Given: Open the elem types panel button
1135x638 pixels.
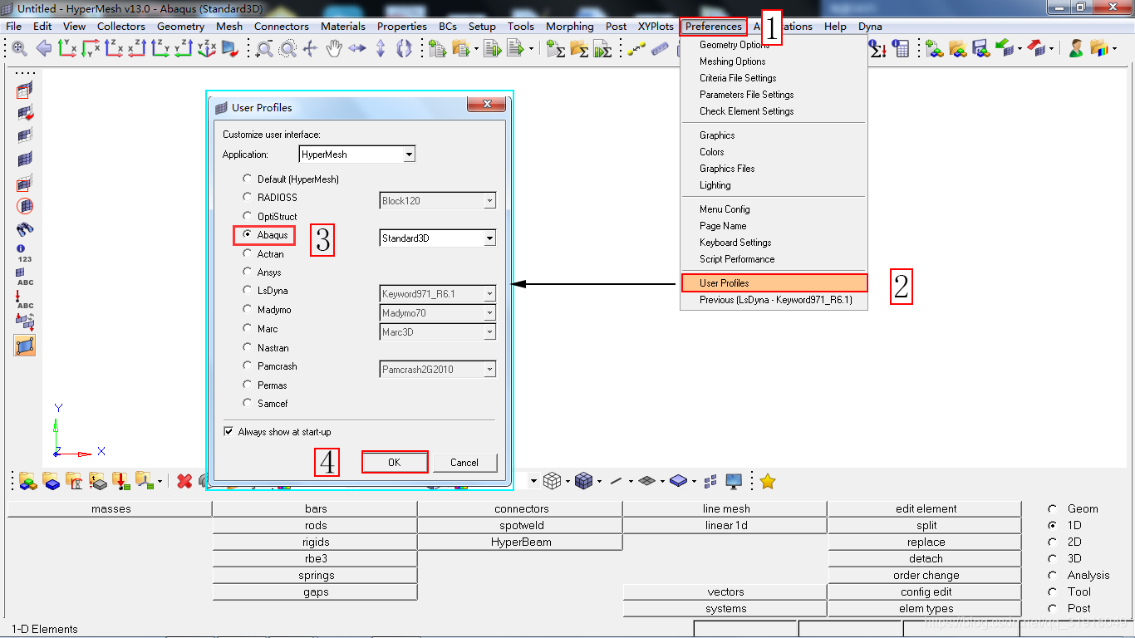Looking at the screenshot, I should point(926,608).
